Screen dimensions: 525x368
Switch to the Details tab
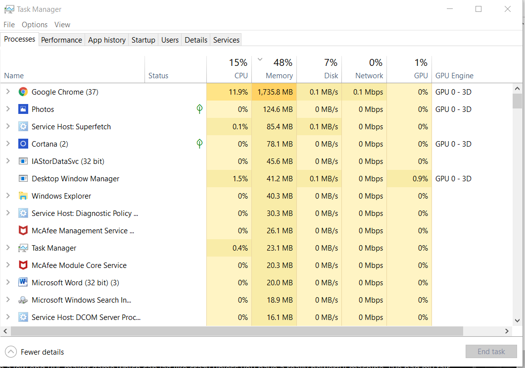click(196, 40)
